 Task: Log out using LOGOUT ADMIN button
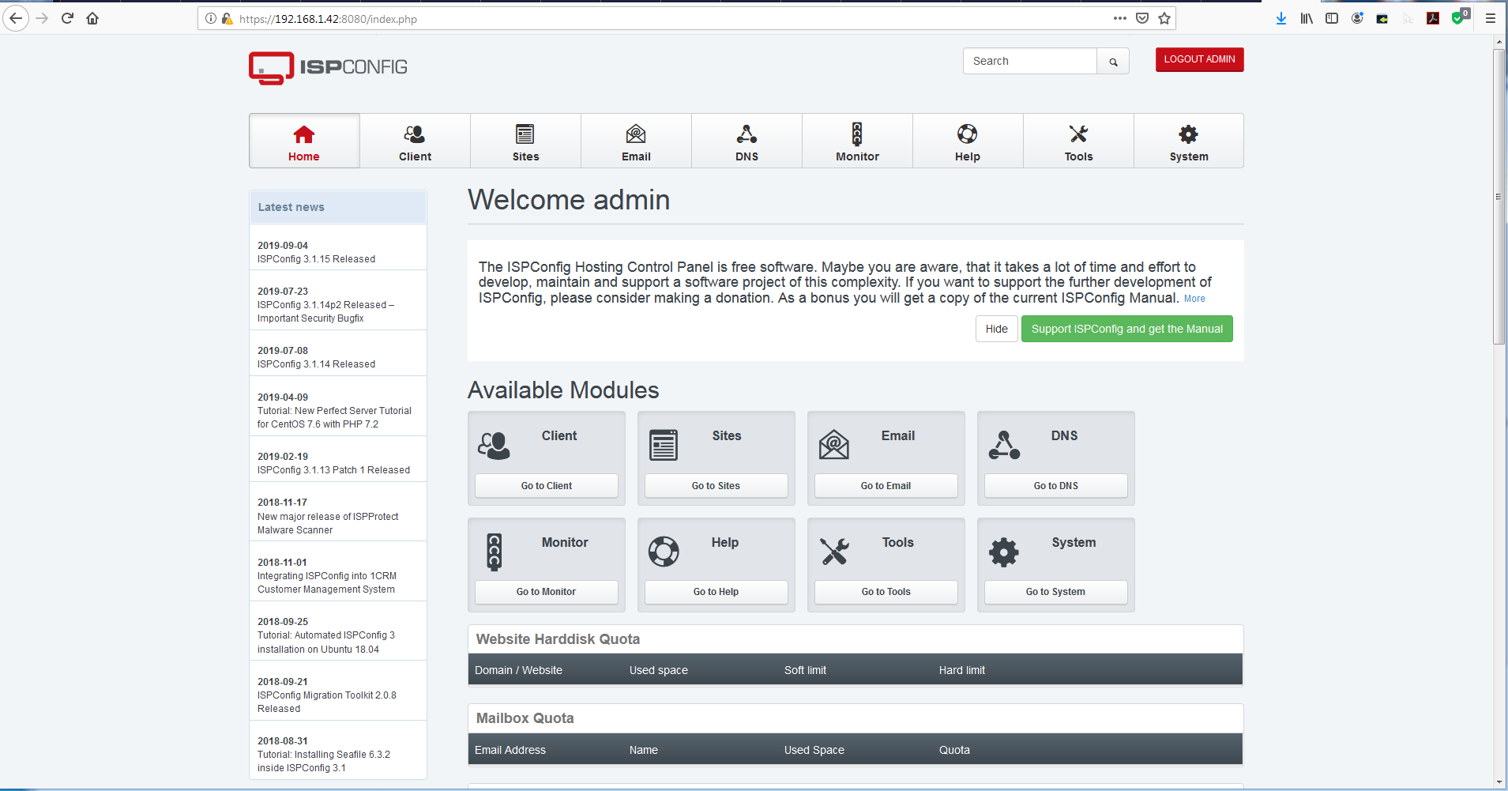coord(1199,59)
